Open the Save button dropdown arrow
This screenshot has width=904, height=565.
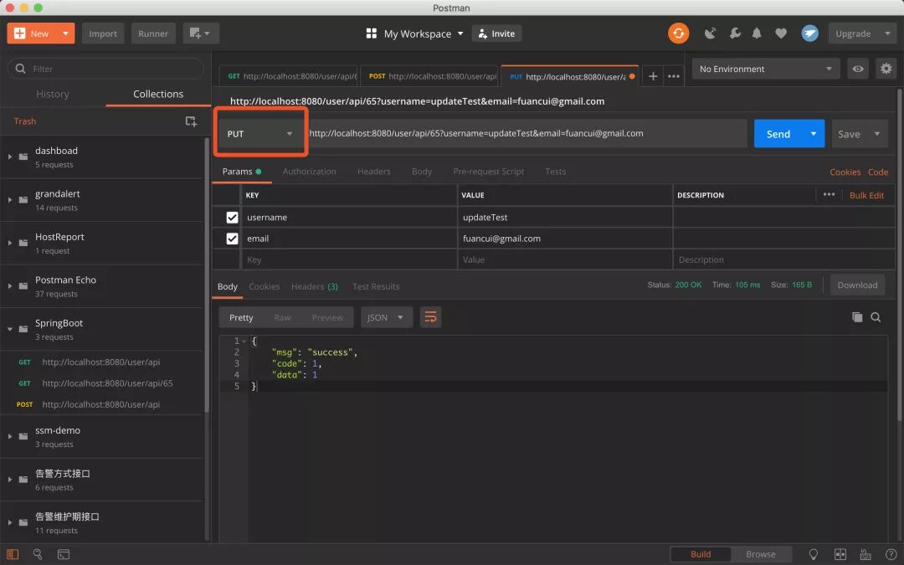(x=877, y=134)
